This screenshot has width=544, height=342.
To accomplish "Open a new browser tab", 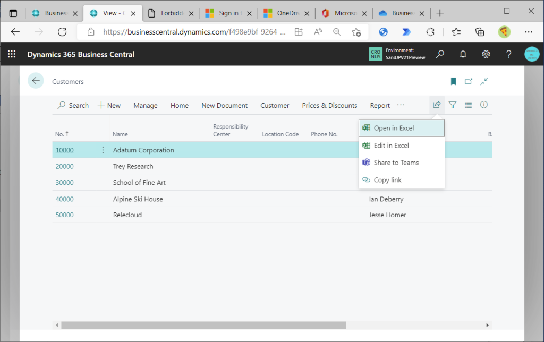I will [440, 13].
